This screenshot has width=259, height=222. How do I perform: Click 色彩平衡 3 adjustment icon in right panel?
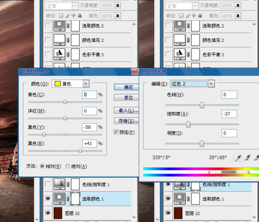click(179, 54)
